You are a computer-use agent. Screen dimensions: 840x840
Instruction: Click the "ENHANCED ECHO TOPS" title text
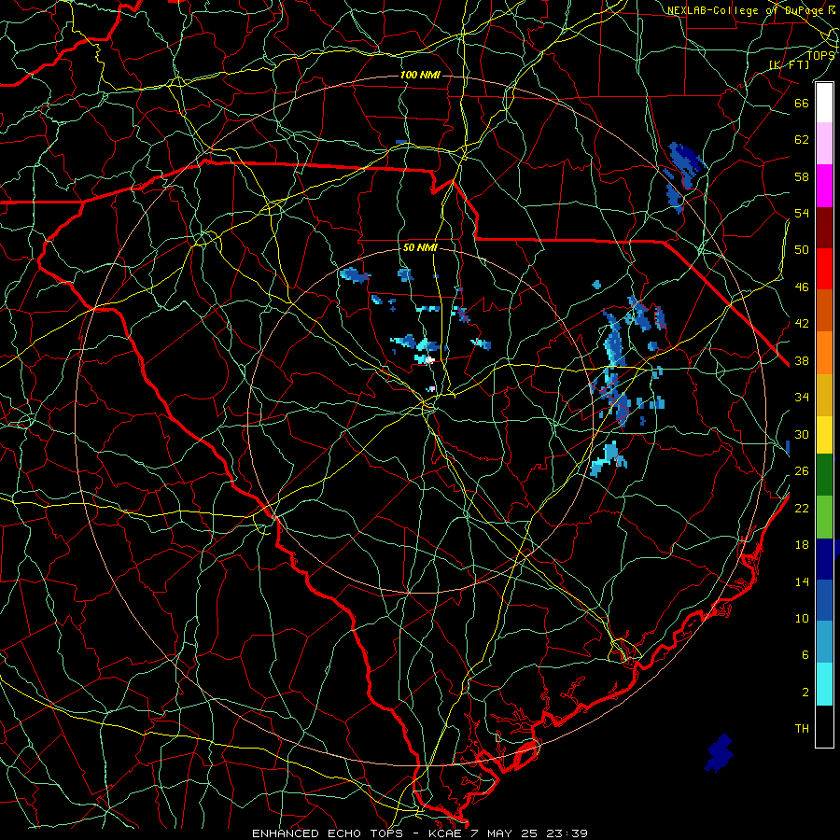point(328,833)
